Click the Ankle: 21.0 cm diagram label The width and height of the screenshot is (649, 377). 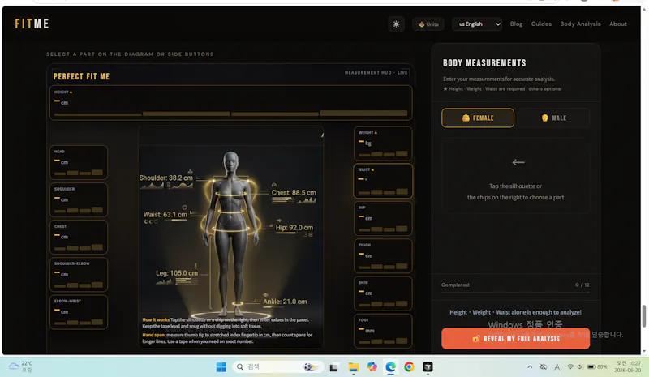[286, 302]
